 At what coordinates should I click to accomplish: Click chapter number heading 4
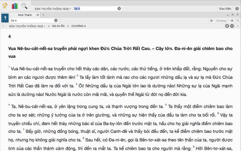coord(10,37)
